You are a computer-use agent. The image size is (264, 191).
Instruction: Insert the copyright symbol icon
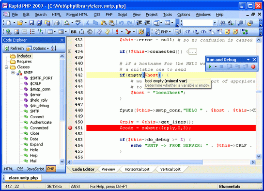tap(90, 32)
